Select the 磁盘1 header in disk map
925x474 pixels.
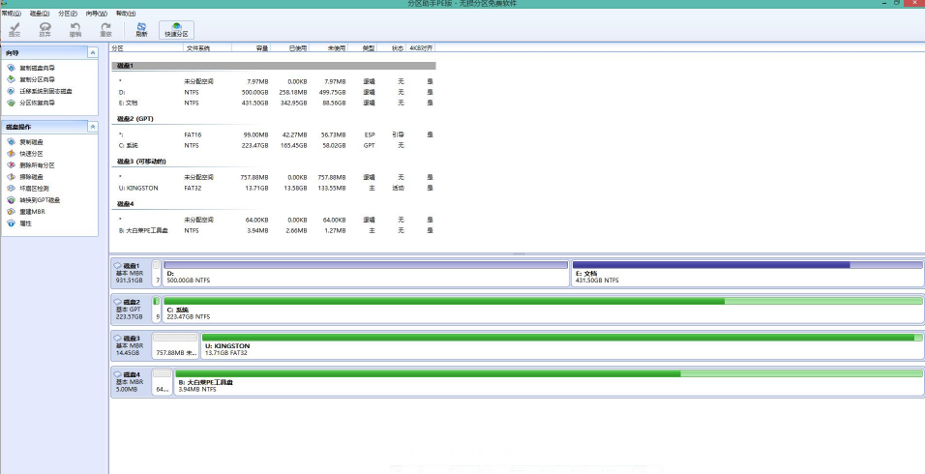click(x=128, y=265)
